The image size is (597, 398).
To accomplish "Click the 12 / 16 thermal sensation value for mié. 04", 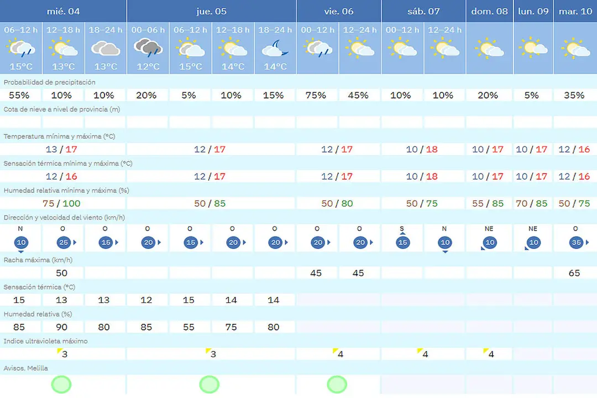I will (x=61, y=176).
